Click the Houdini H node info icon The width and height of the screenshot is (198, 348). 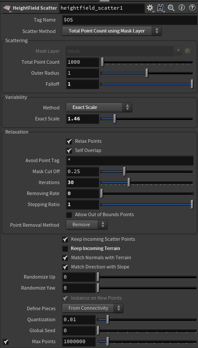160,8
